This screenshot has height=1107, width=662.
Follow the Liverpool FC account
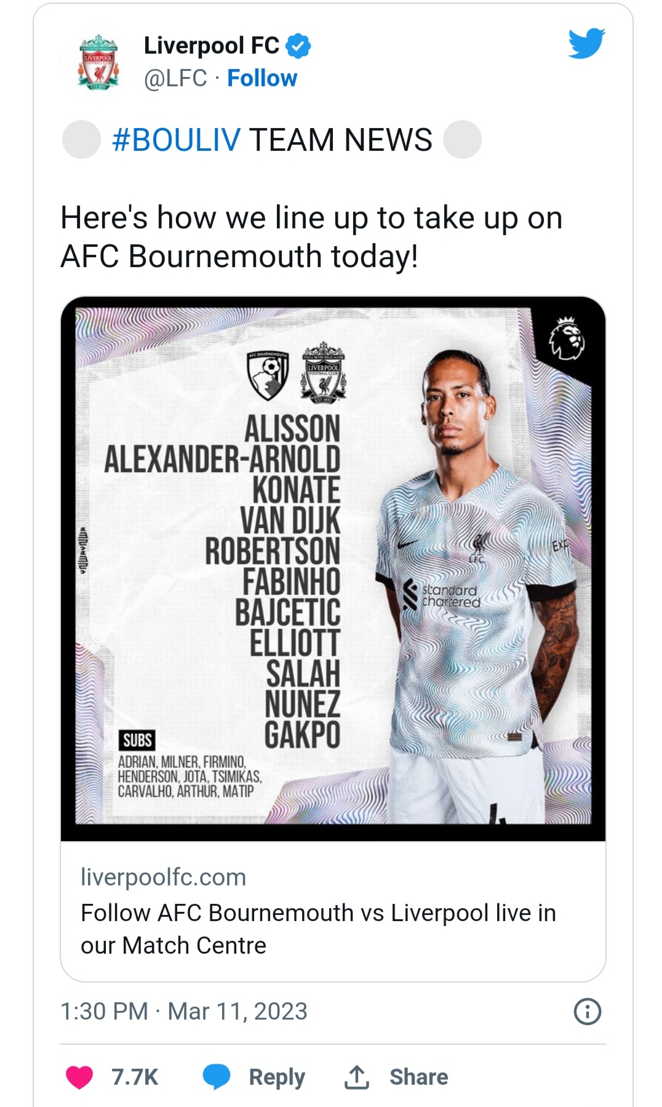(x=262, y=78)
